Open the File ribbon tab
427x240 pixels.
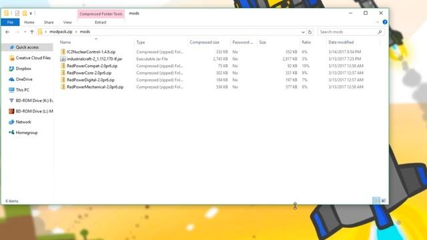click(11, 22)
